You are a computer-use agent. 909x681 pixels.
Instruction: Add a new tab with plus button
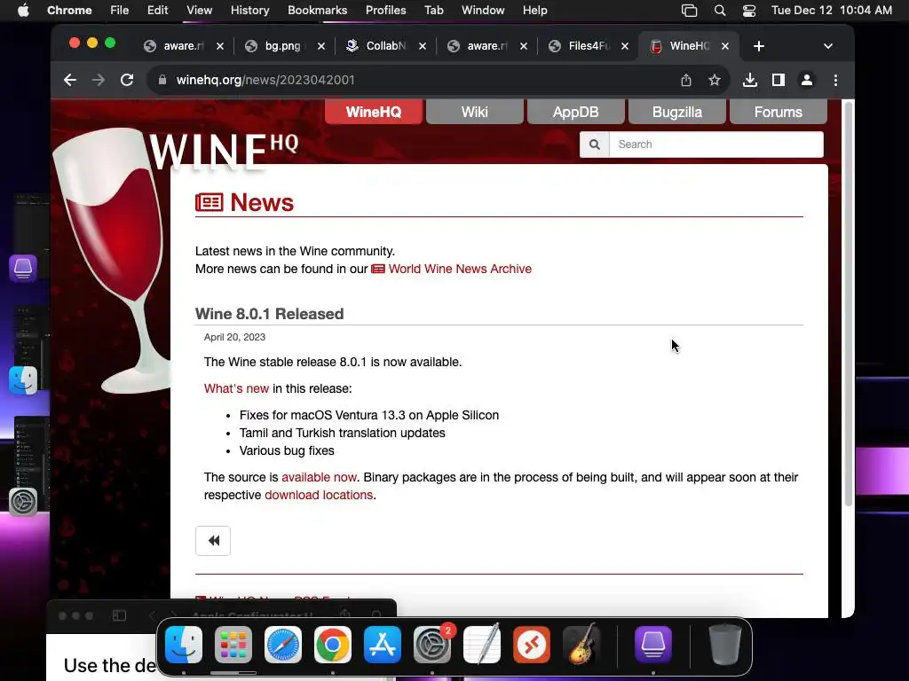759,46
